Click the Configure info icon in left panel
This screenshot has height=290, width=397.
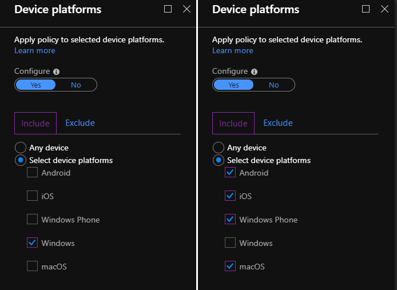[56, 72]
